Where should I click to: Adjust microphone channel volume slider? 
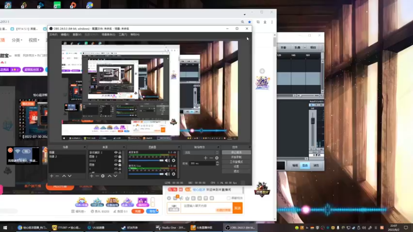tap(146, 174)
